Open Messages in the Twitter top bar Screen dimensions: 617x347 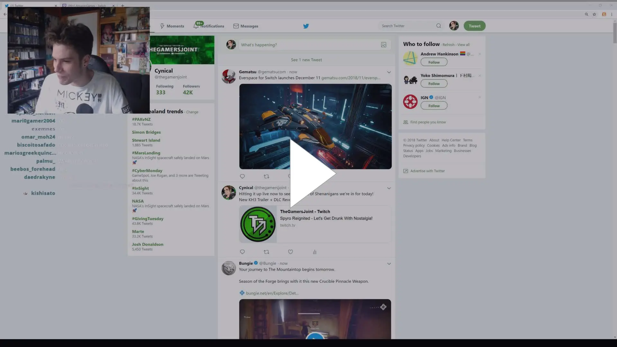click(x=246, y=26)
